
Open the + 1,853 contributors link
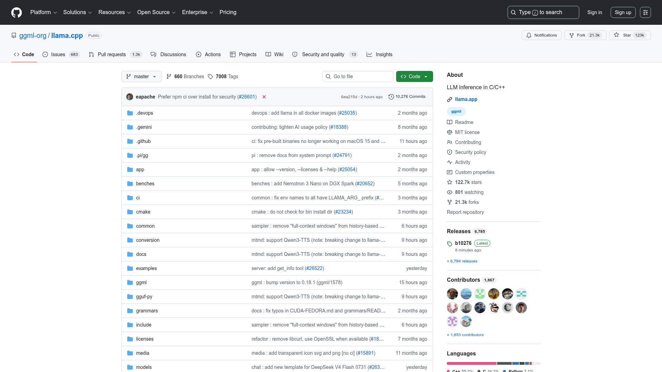[x=465, y=335]
